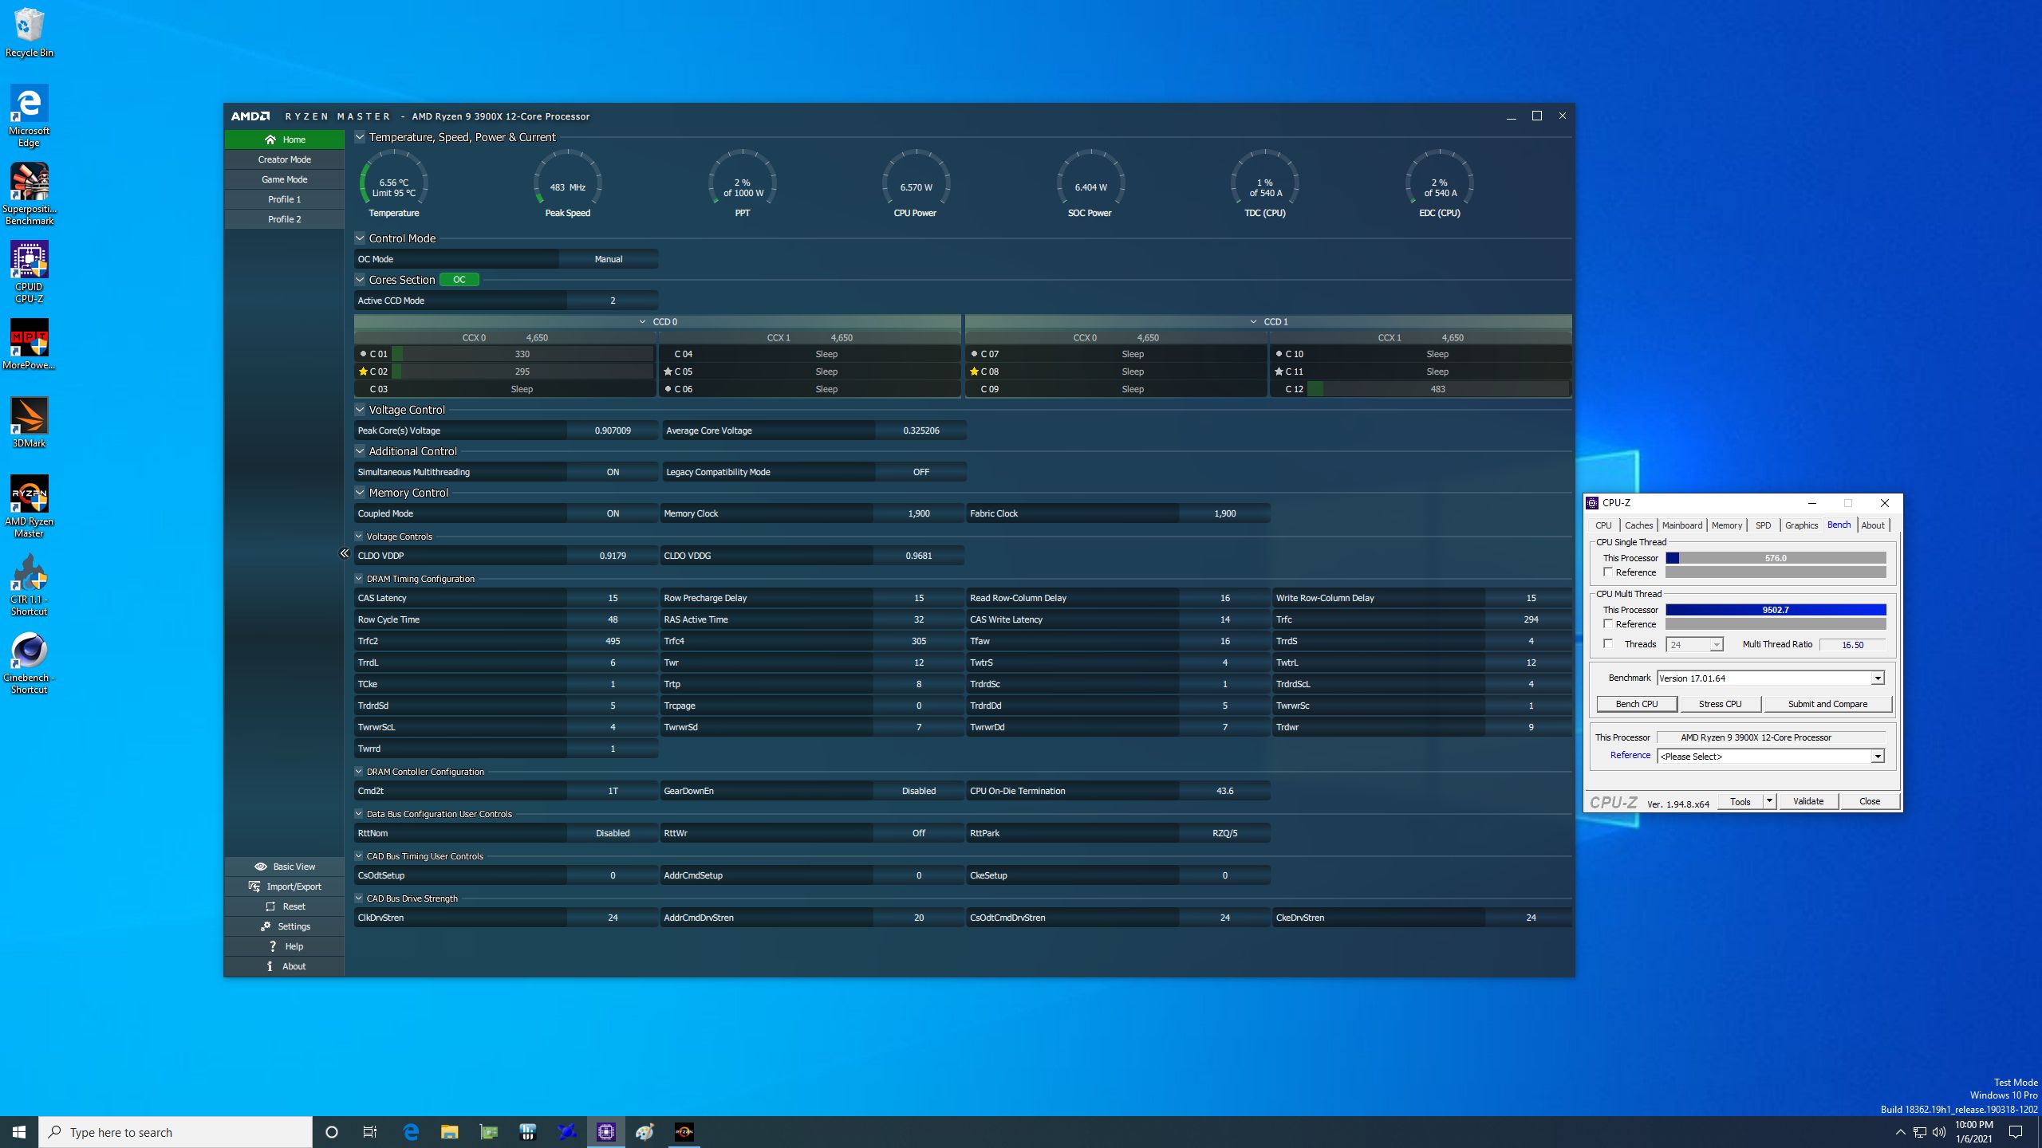Click the taskbar search box

pos(175,1132)
